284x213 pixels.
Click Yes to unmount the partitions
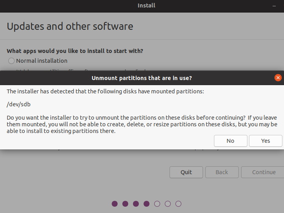point(266,141)
